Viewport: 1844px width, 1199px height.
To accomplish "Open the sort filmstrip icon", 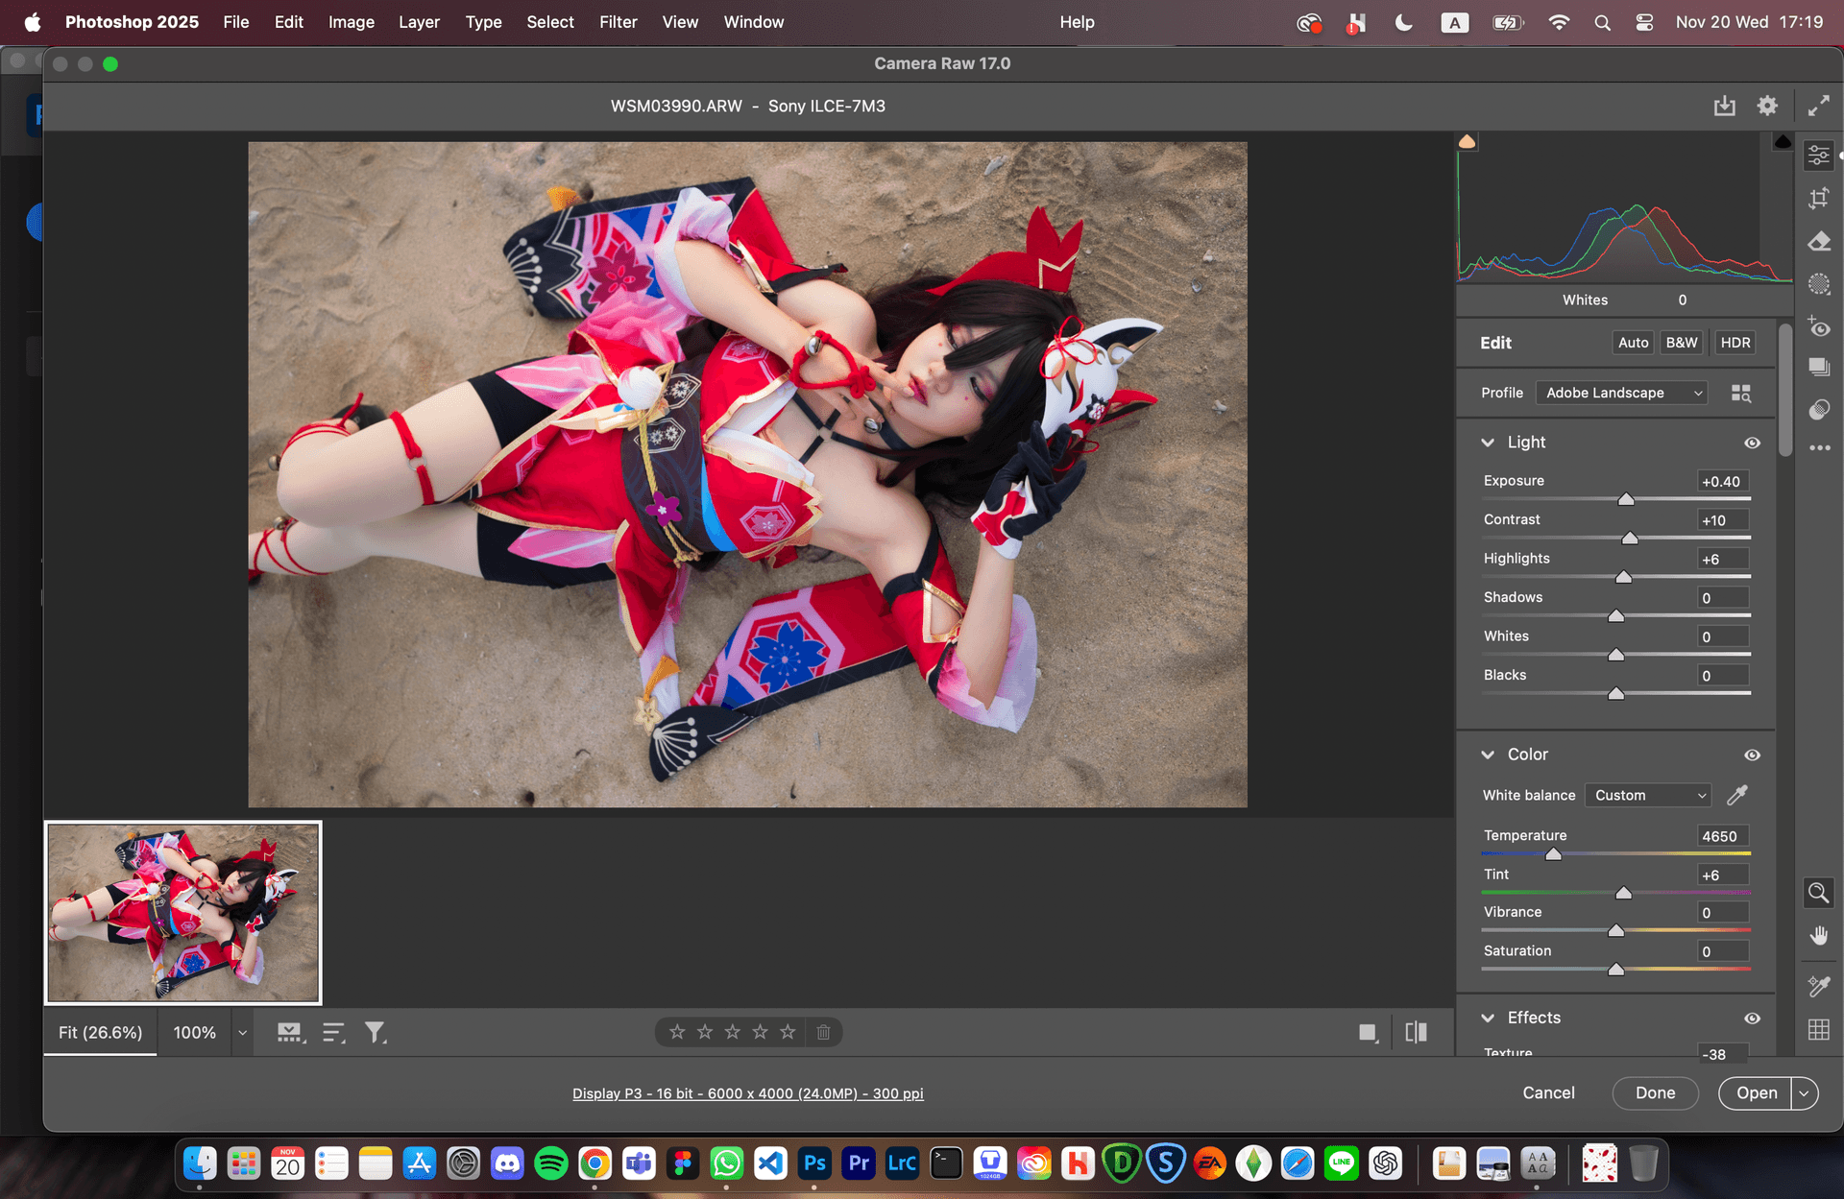I will (333, 1033).
